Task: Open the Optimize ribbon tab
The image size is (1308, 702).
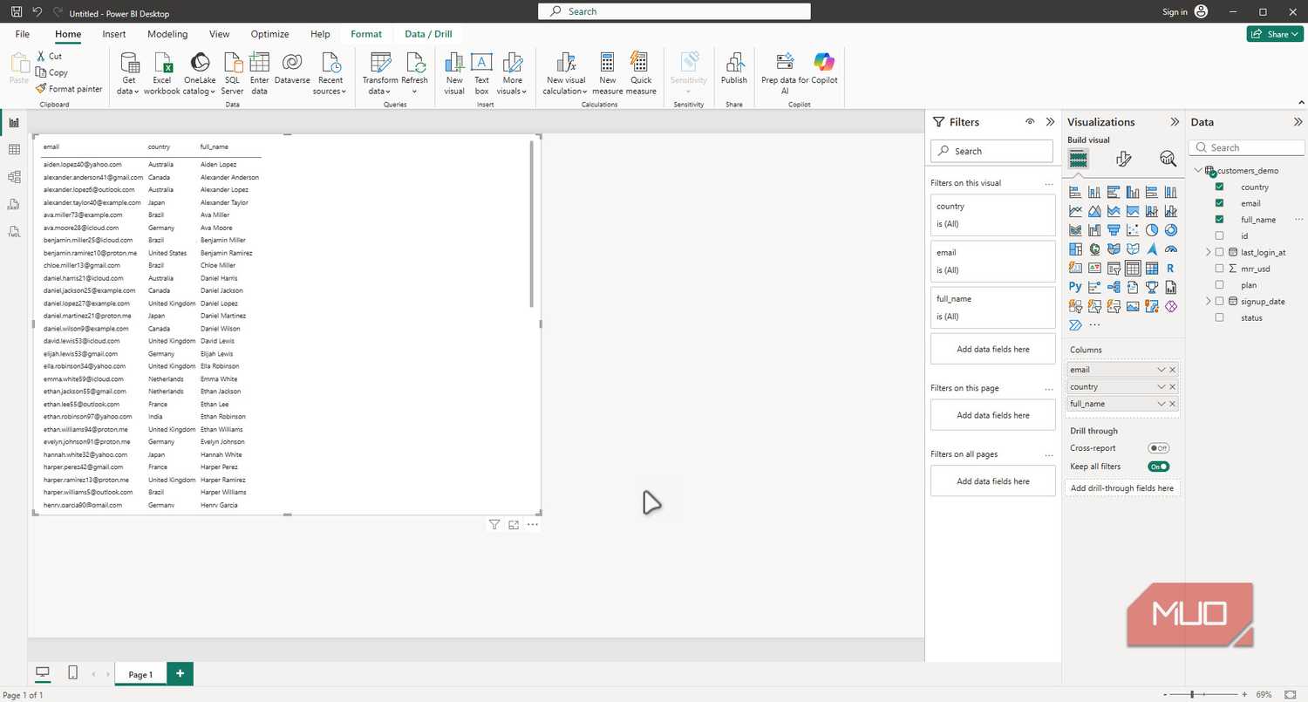Action: [269, 34]
